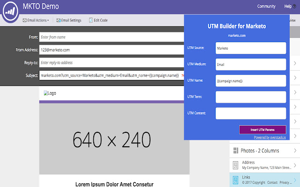Click the Email Settings envelope icon
This screenshot has width=300, height=187.
pyautogui.click(x=59, y=20)
